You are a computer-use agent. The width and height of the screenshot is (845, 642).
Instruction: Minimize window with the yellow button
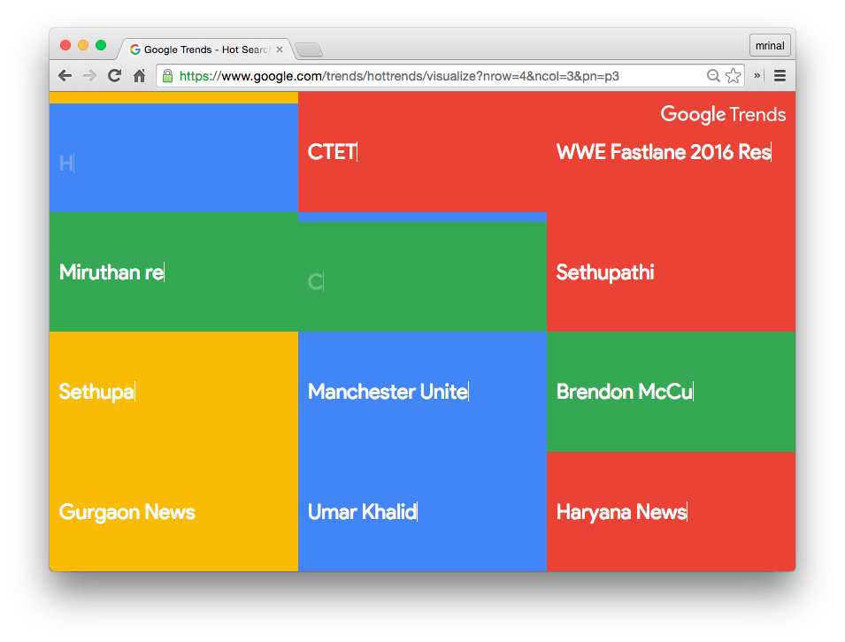click(83, 45)
